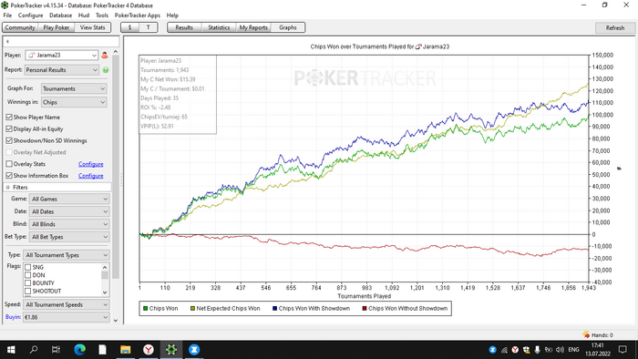Enable Overlay Stats checkbox
The image size is (638, 359).
(9, 164)
